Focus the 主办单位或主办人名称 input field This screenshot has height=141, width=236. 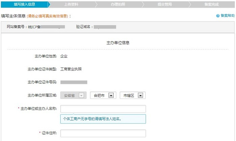pyautogui.click(x=103, y=109)
